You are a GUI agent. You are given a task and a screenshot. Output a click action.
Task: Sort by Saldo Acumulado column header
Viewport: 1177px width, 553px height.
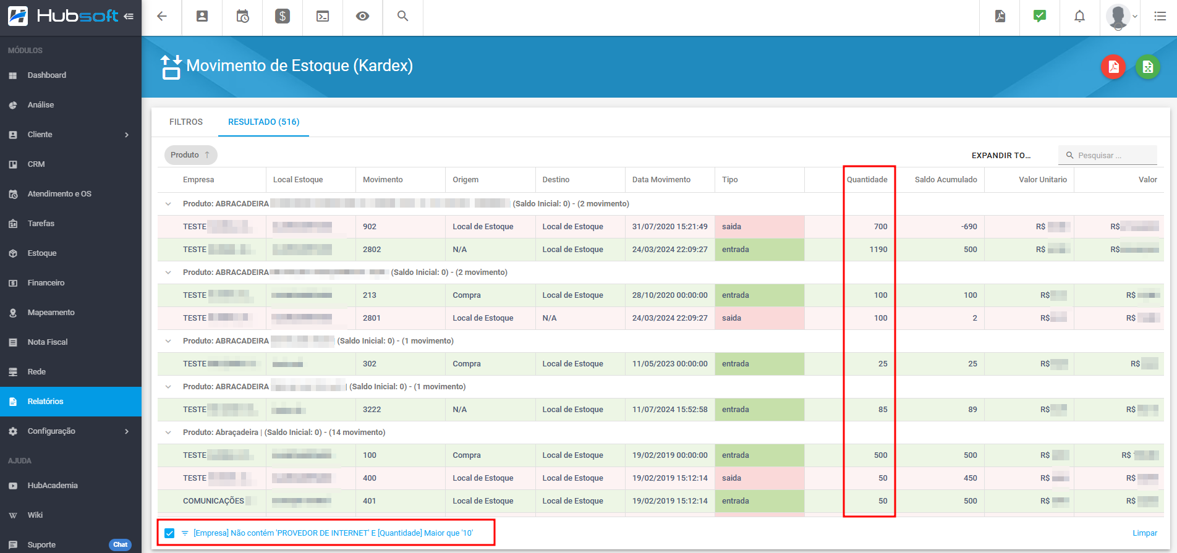click(x=946, y=180)
